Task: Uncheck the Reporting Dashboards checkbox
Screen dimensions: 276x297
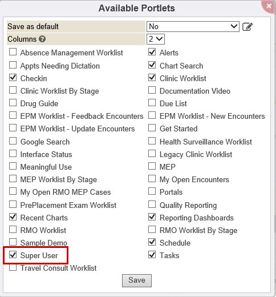Action: tap(152, 217)
